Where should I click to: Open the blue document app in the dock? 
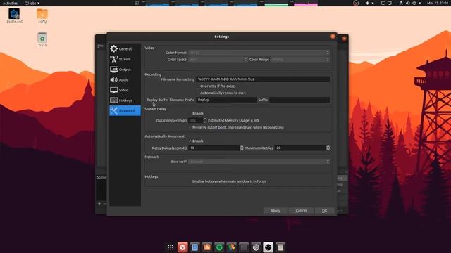(x=194, y=247)
